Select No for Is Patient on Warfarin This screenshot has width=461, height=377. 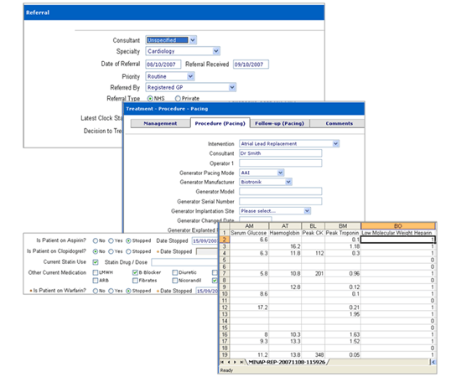pyautogui.click(x=96, y=291)
